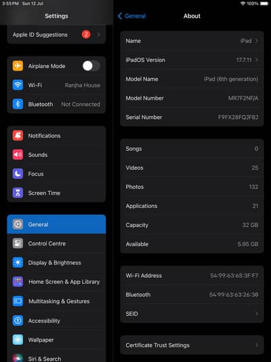271x362 pixels.
Task: Tap the Model Number MR7F2NF/A
Action: pos(243,98)
